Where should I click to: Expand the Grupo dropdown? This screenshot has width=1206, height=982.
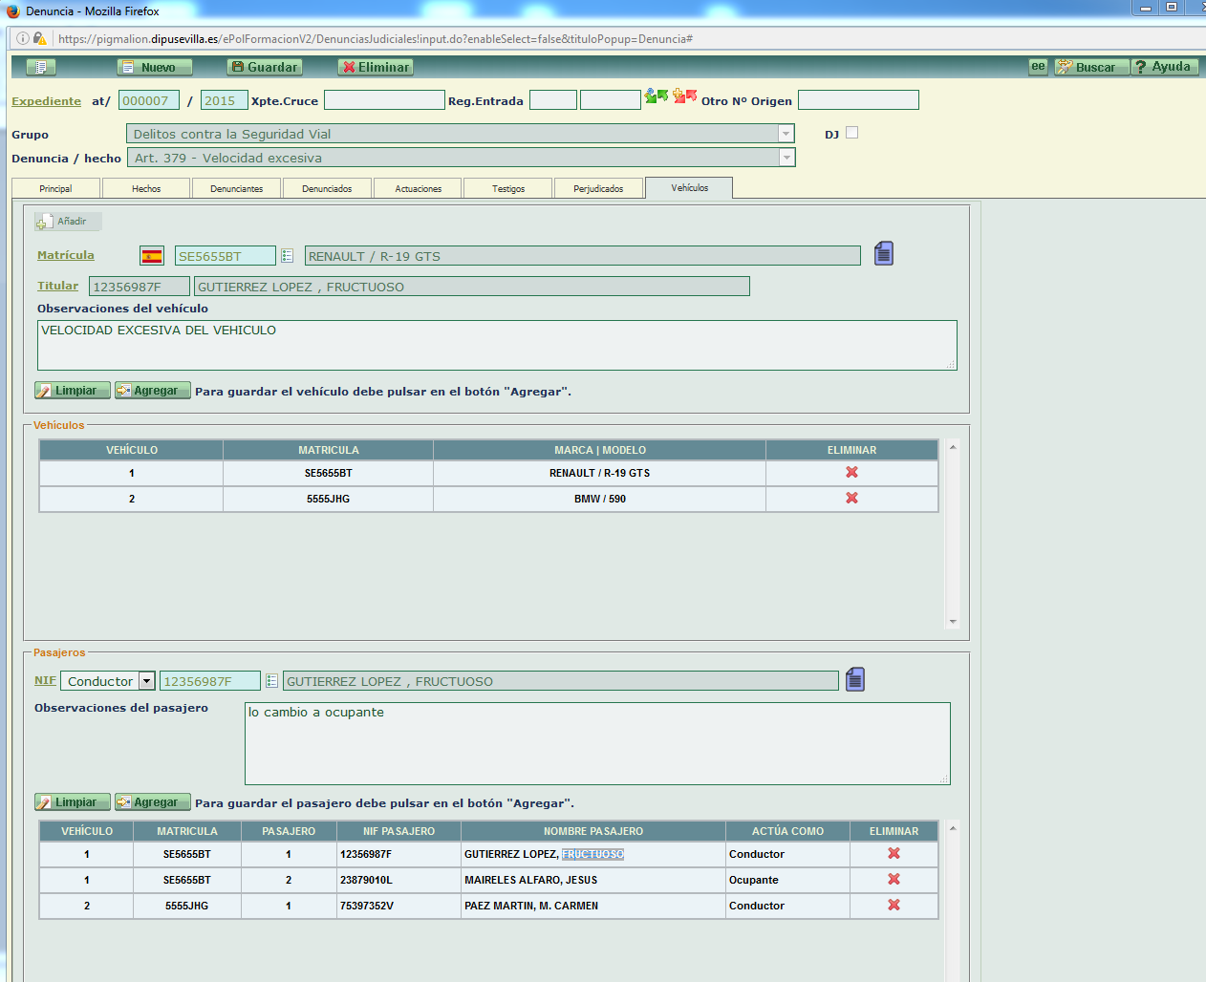tap(786, 135)
